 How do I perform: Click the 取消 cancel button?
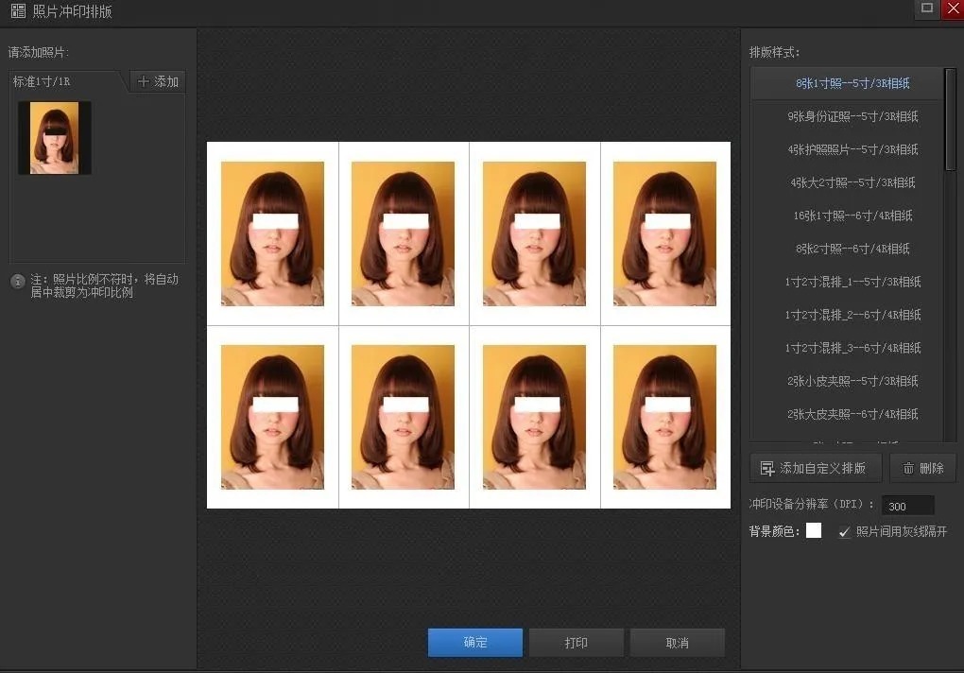coord(677,643)
